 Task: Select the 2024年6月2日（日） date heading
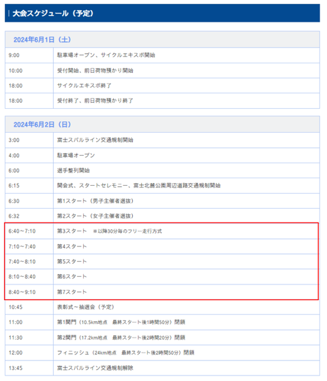pyautogui.click(x=42, y=125)
